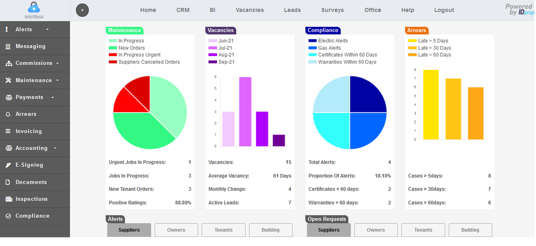
Task: Click the Maintenance panel header label
Action: 124,30
